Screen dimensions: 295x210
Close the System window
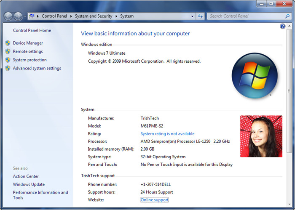tap(284, 3)
